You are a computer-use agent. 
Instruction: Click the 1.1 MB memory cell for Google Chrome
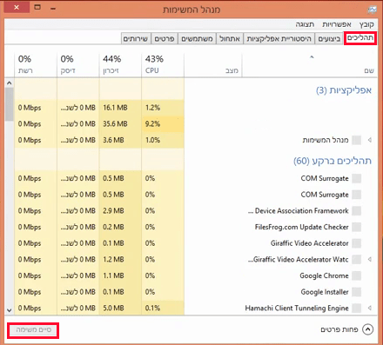(120, 275)
